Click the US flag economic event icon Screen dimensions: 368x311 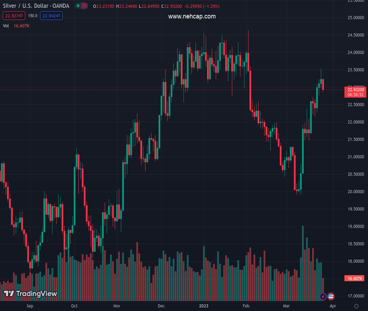[331, 296]
